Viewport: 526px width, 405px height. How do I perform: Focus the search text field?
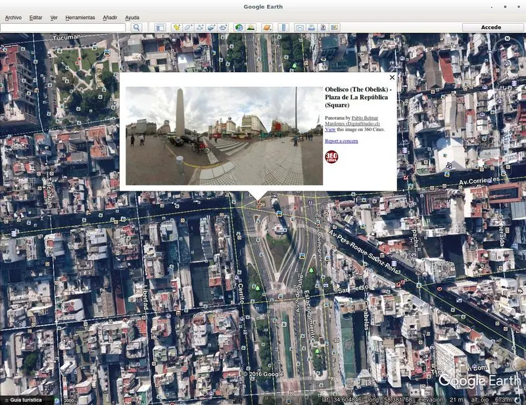pyautogui.click(x=63, y=28)
